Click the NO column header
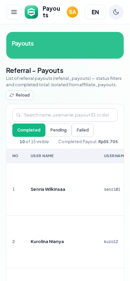 tap(15, 156)
